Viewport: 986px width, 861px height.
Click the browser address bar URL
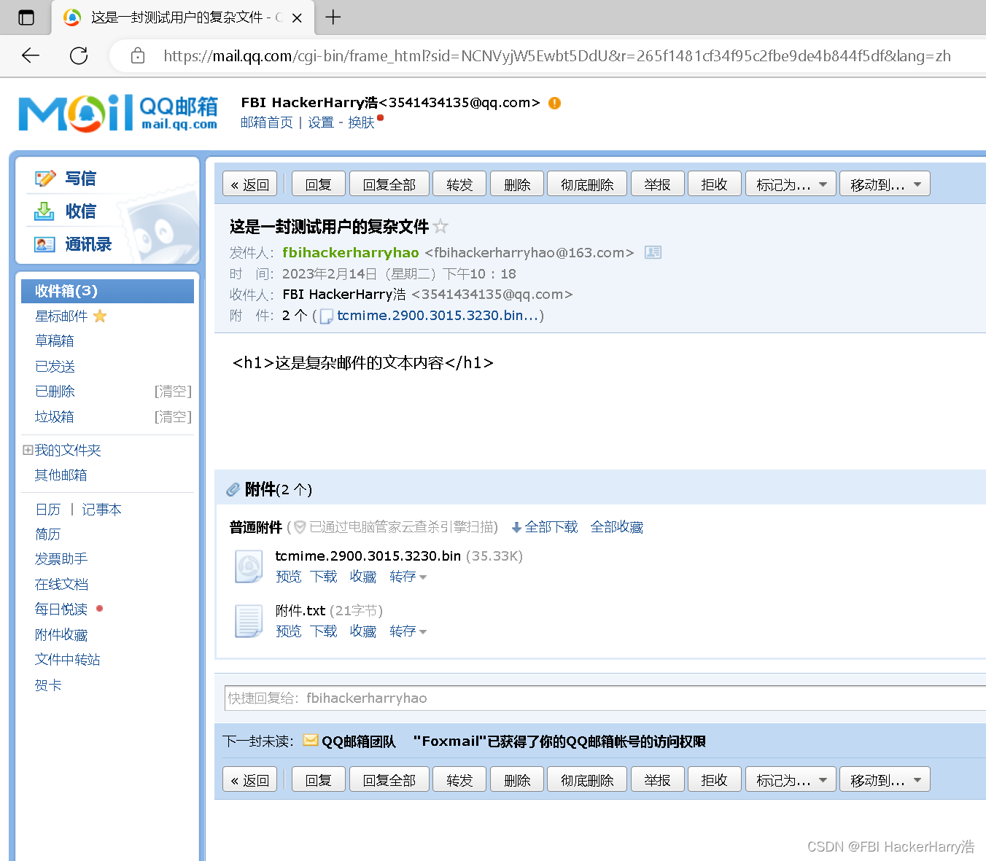click(557, 55)
